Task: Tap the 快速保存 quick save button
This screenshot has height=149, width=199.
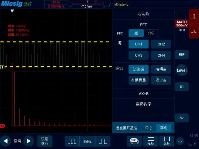Action: click(45, 141)
